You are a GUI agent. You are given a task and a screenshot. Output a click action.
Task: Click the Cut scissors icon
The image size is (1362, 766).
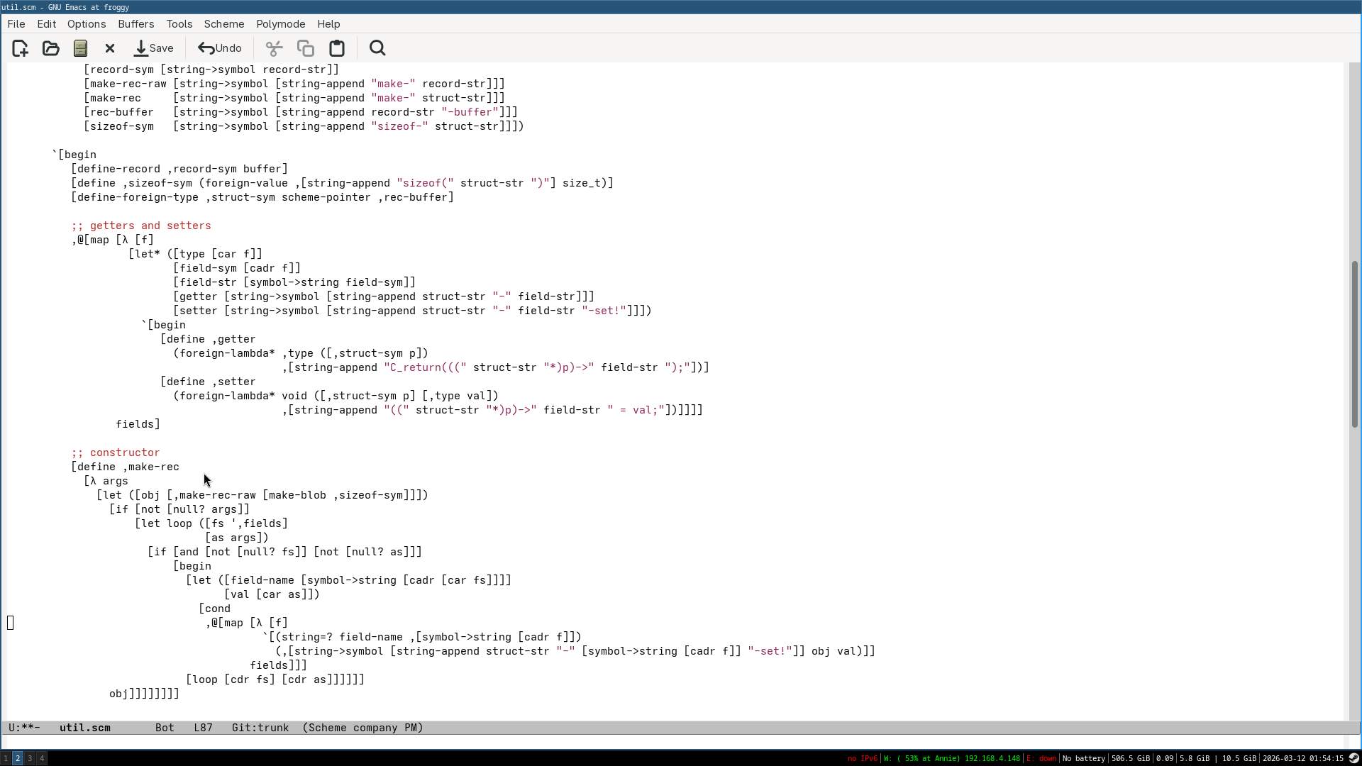coord(274,48)
